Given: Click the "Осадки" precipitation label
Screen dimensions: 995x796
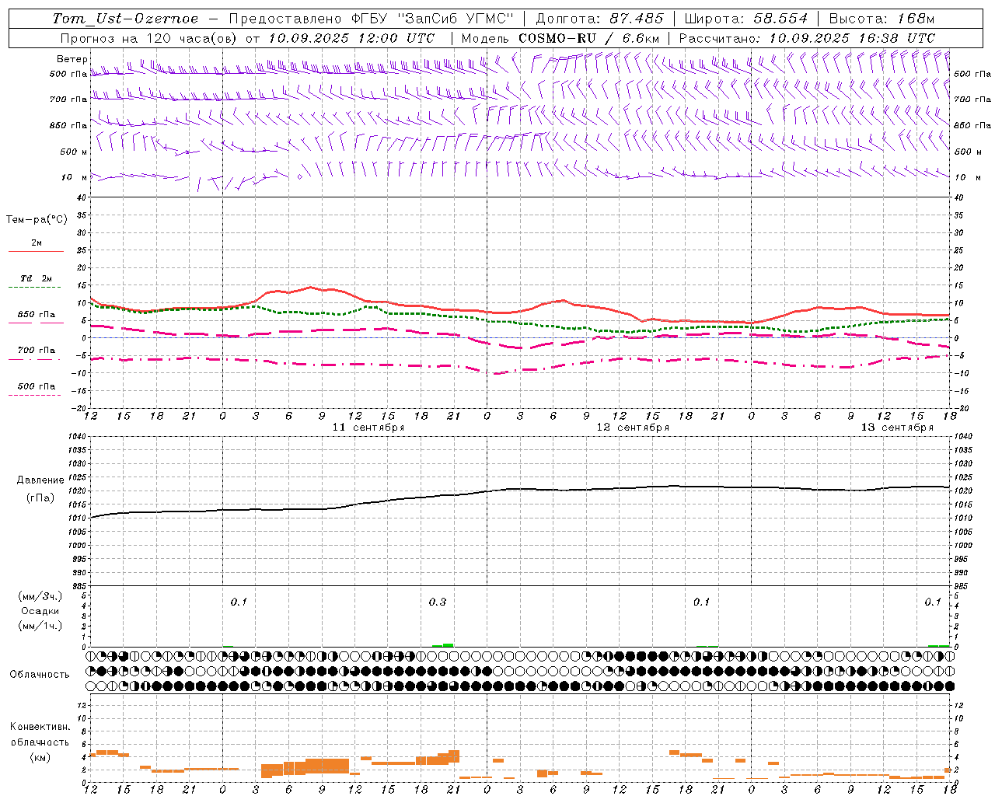Looking at the screenshot, I should 40,611.
